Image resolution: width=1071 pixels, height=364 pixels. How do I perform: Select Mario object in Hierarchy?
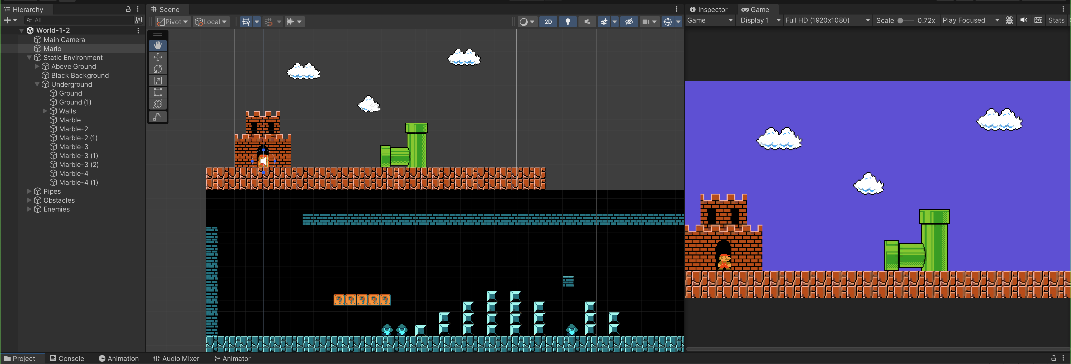pyautogui.click(x=52, y=48)
